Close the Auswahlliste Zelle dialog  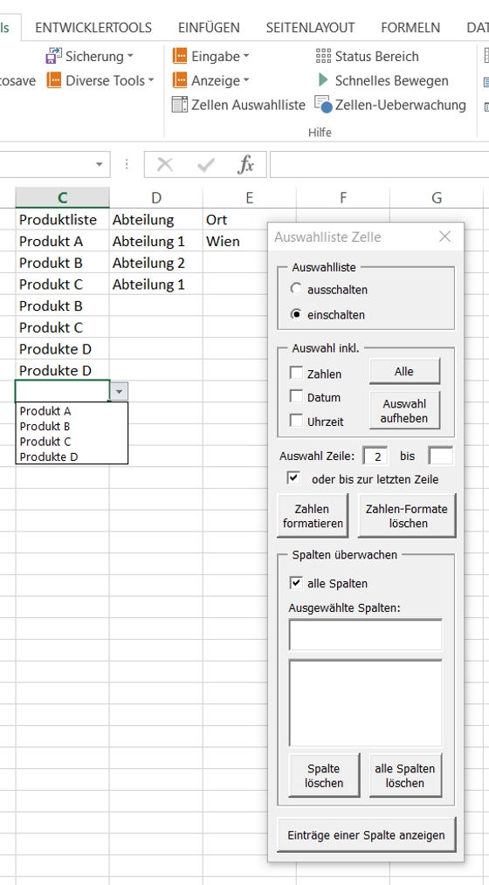445,237
